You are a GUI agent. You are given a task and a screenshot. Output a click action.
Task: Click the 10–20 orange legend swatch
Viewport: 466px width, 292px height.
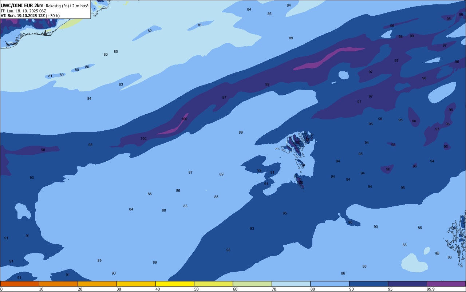(58, 284)
